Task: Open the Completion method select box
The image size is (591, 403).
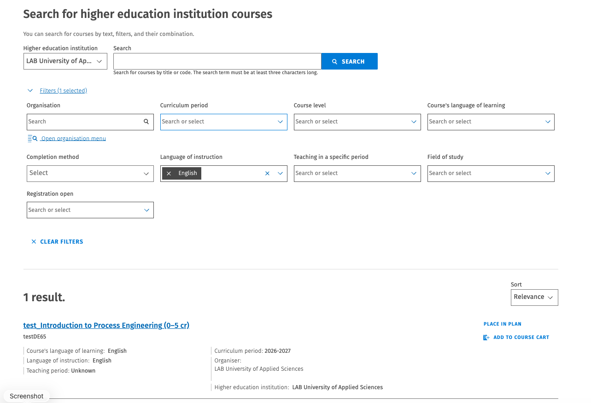Action: pos(90,174)
